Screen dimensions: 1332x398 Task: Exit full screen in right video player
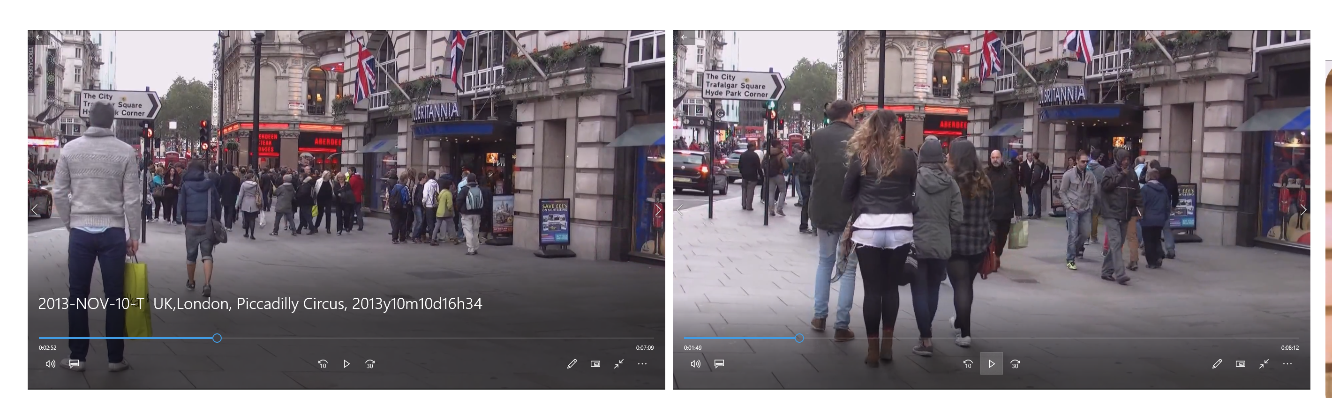1264,364
